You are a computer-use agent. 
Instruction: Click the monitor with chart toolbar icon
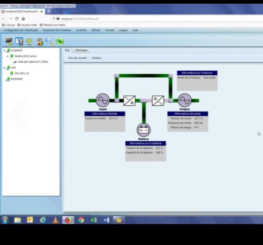click(x=9, y=41)
